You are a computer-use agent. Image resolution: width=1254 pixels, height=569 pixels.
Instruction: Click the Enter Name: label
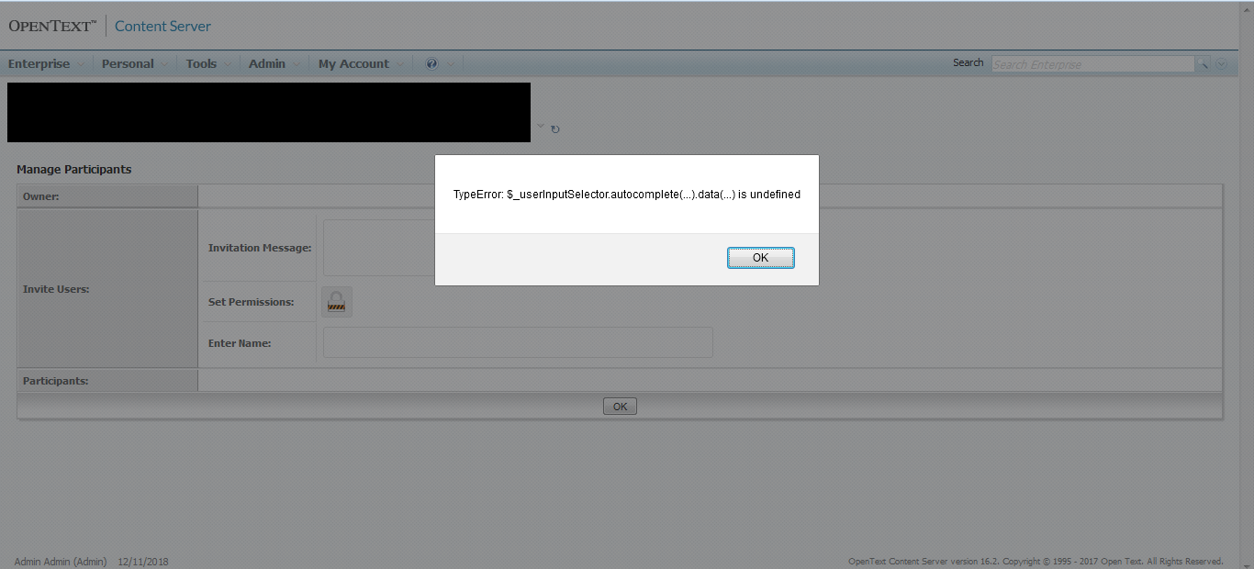point(240,343)
